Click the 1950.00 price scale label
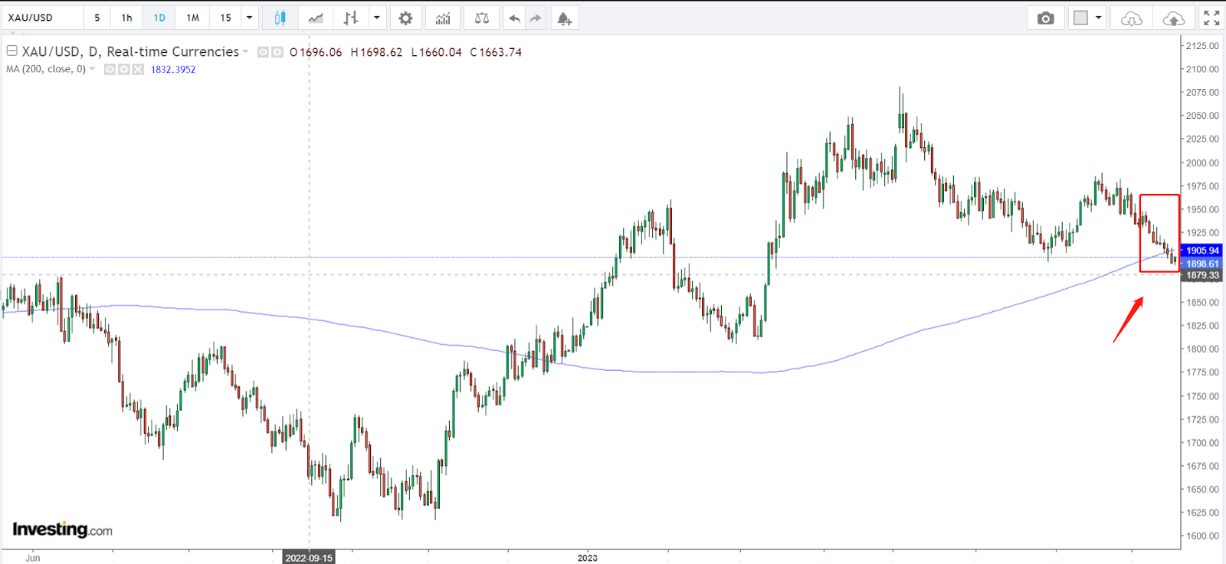This screenshot has width=1226, height=564. (x=1202, y=209)
